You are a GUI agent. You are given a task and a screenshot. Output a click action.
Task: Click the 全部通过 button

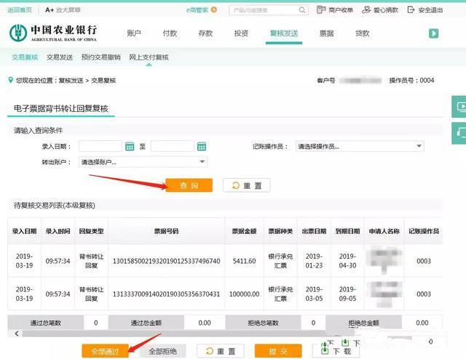point(105,351)
